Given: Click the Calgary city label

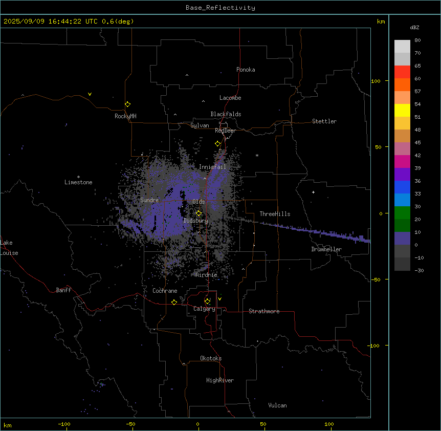Looking at the screenshot, I should (204, 309).
